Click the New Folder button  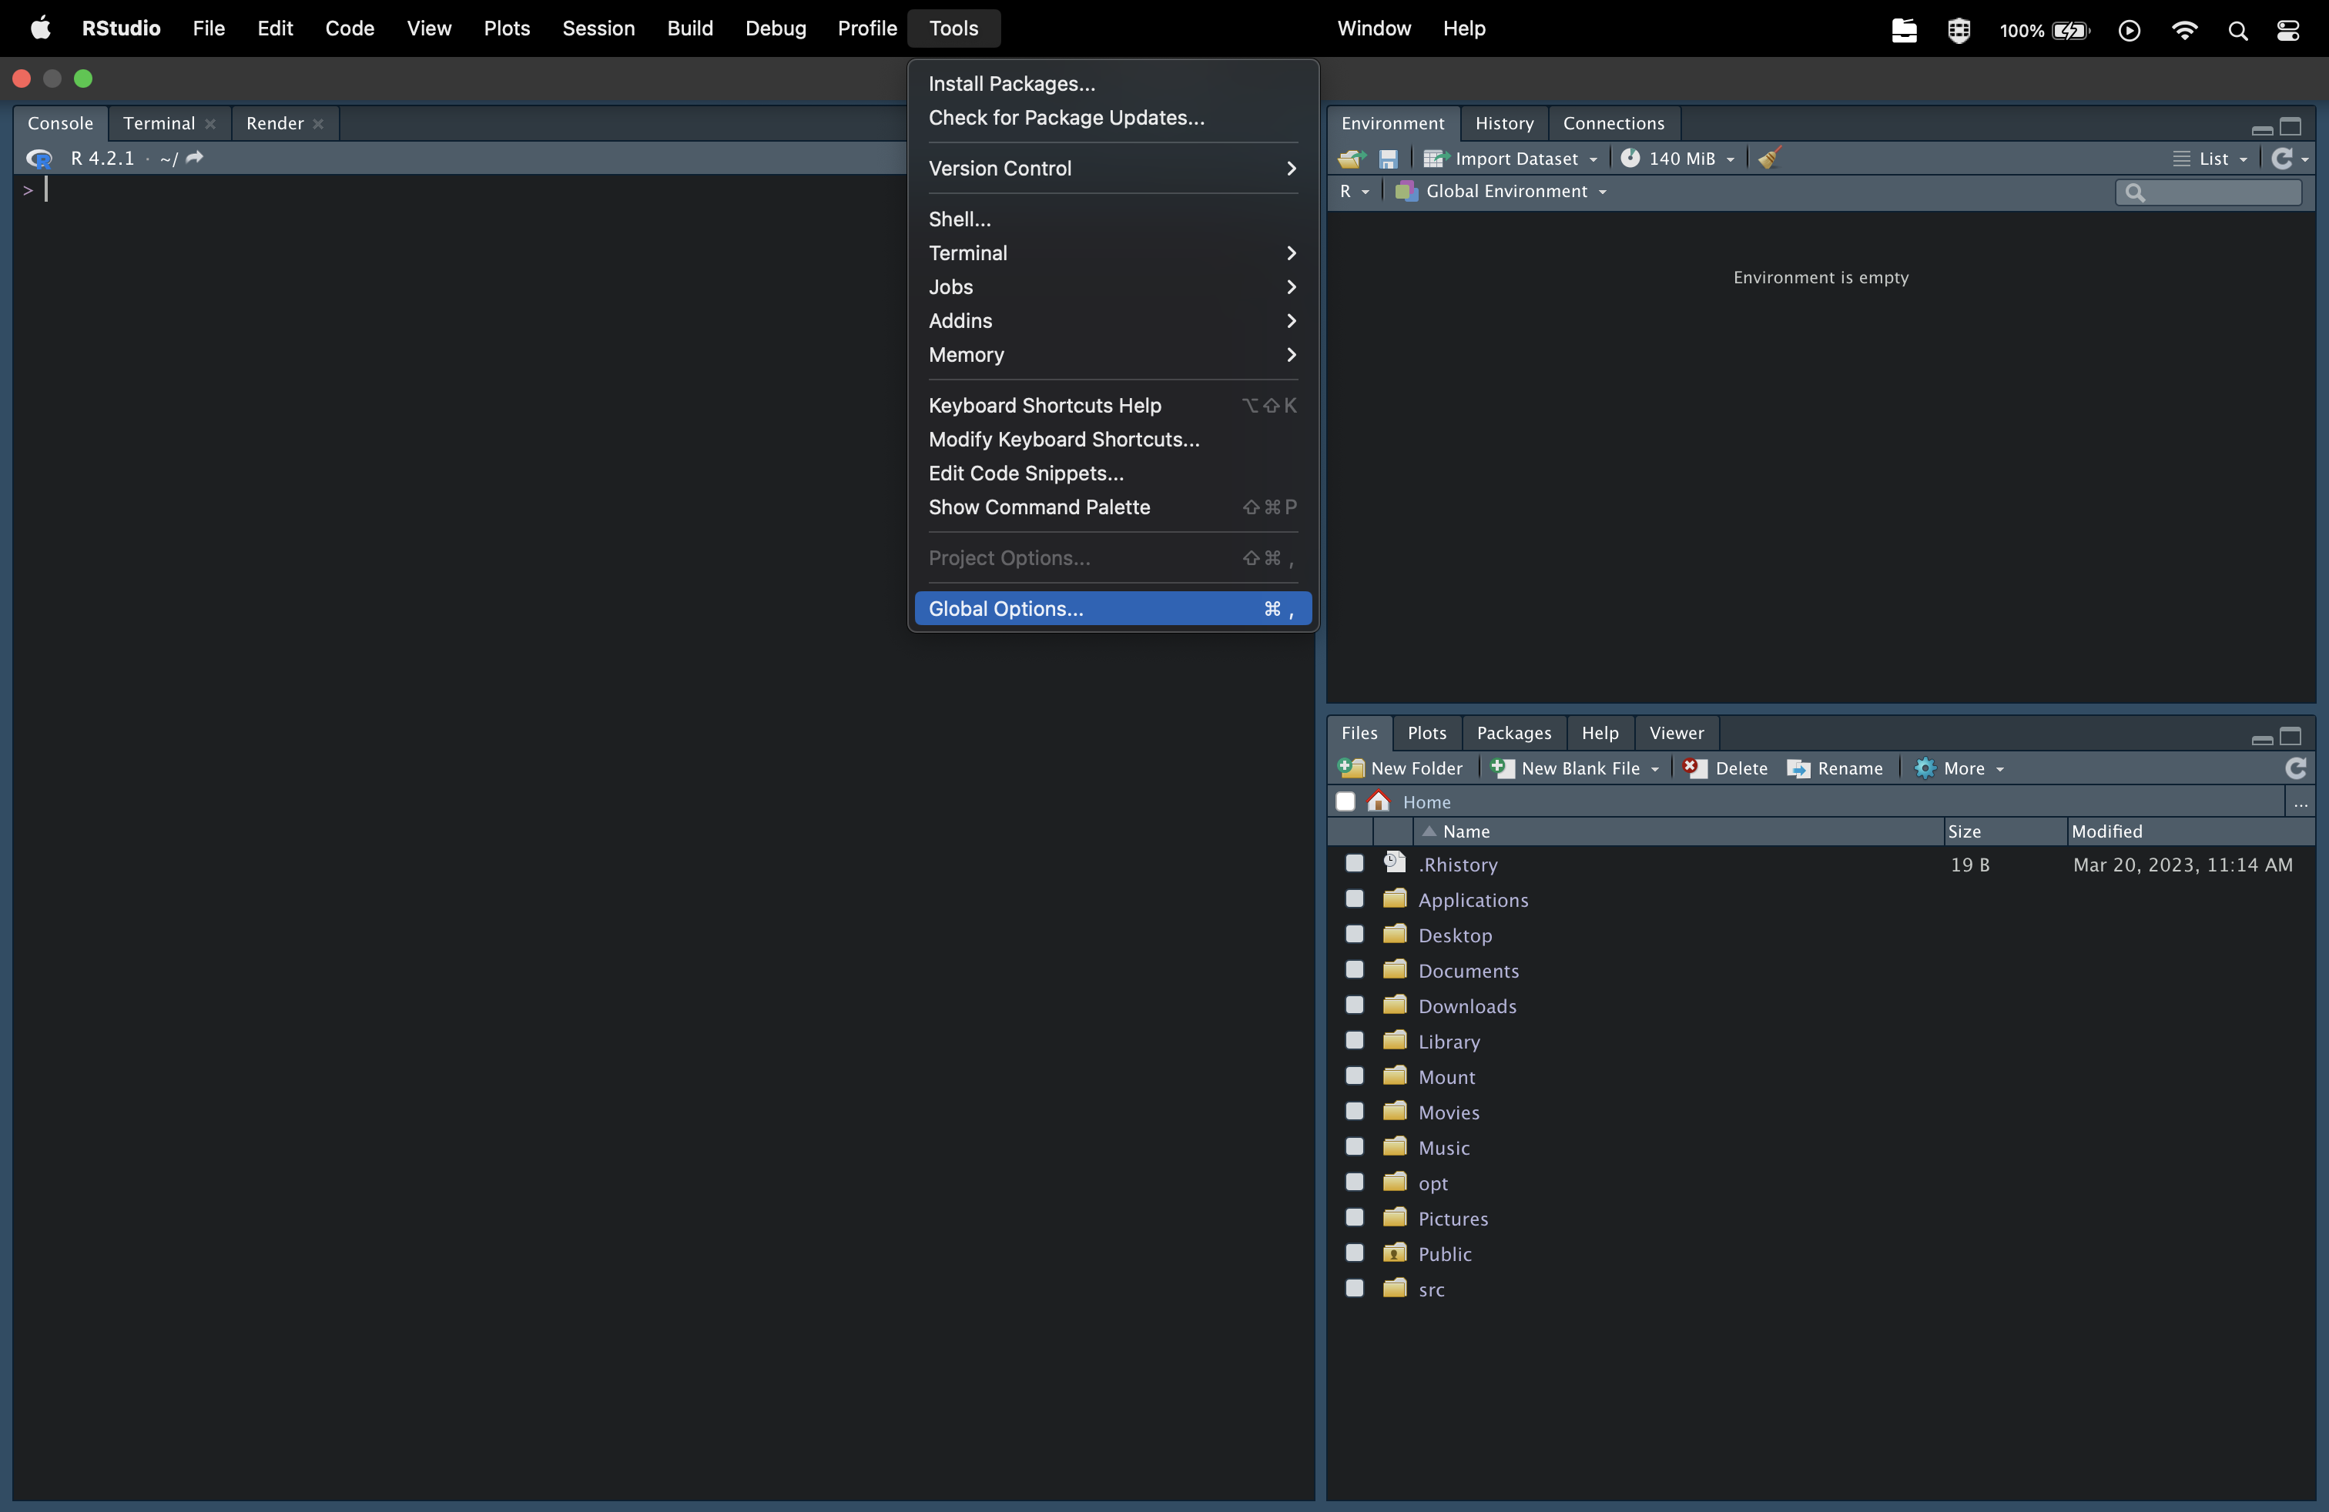pyautogui.click(x=1400, y=768)
